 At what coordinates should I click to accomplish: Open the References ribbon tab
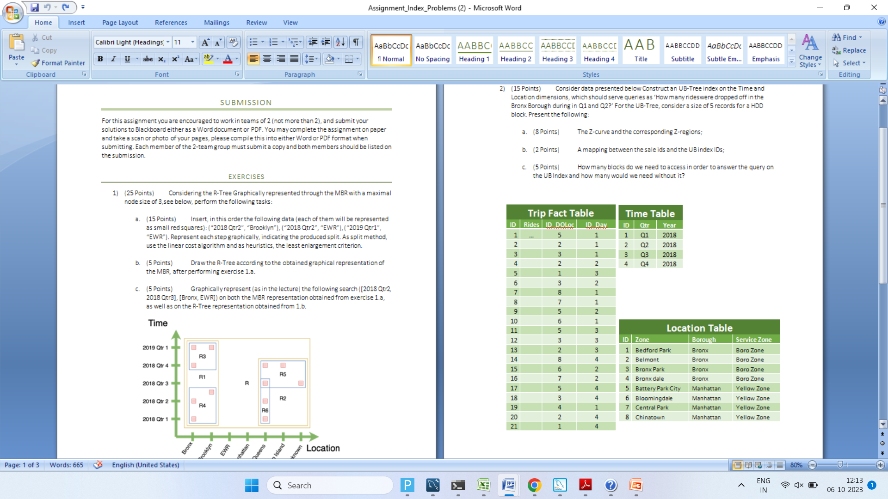tap(171, 23)
